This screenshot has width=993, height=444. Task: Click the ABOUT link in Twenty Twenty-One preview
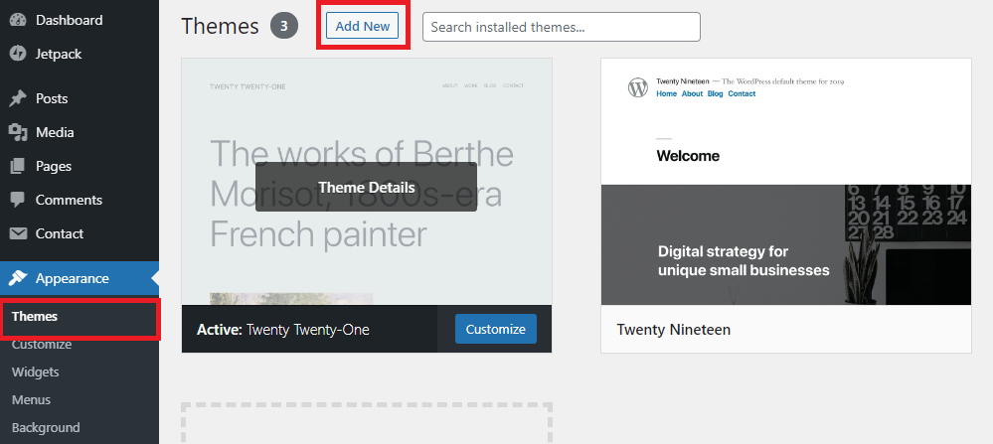[449, 86]
